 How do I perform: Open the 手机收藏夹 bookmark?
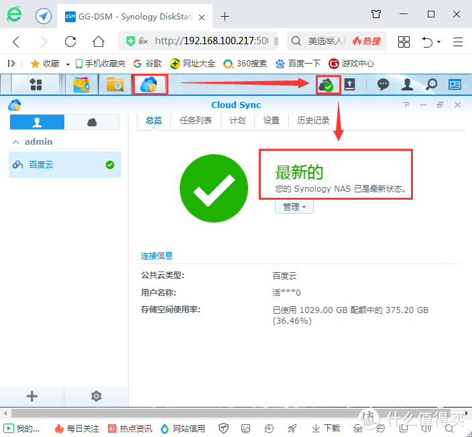click(x=101, y=64)
